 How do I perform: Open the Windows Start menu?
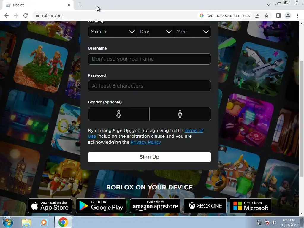coord(8,222)
